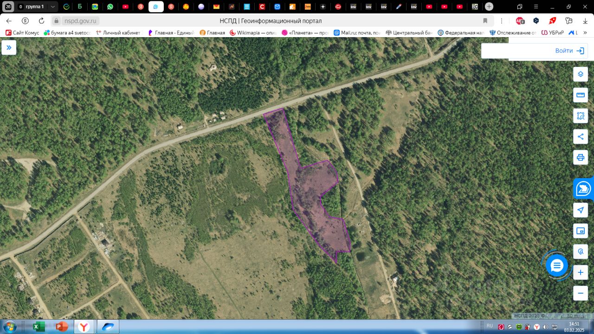
Task: Click the RU language indicator
Action: coord(490,326)
